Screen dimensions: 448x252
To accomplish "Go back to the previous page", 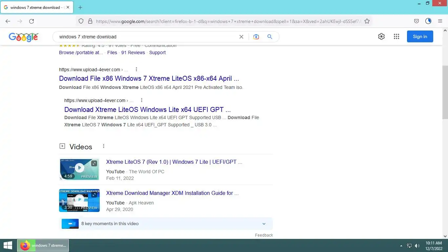I will click(x=8, y=21).
